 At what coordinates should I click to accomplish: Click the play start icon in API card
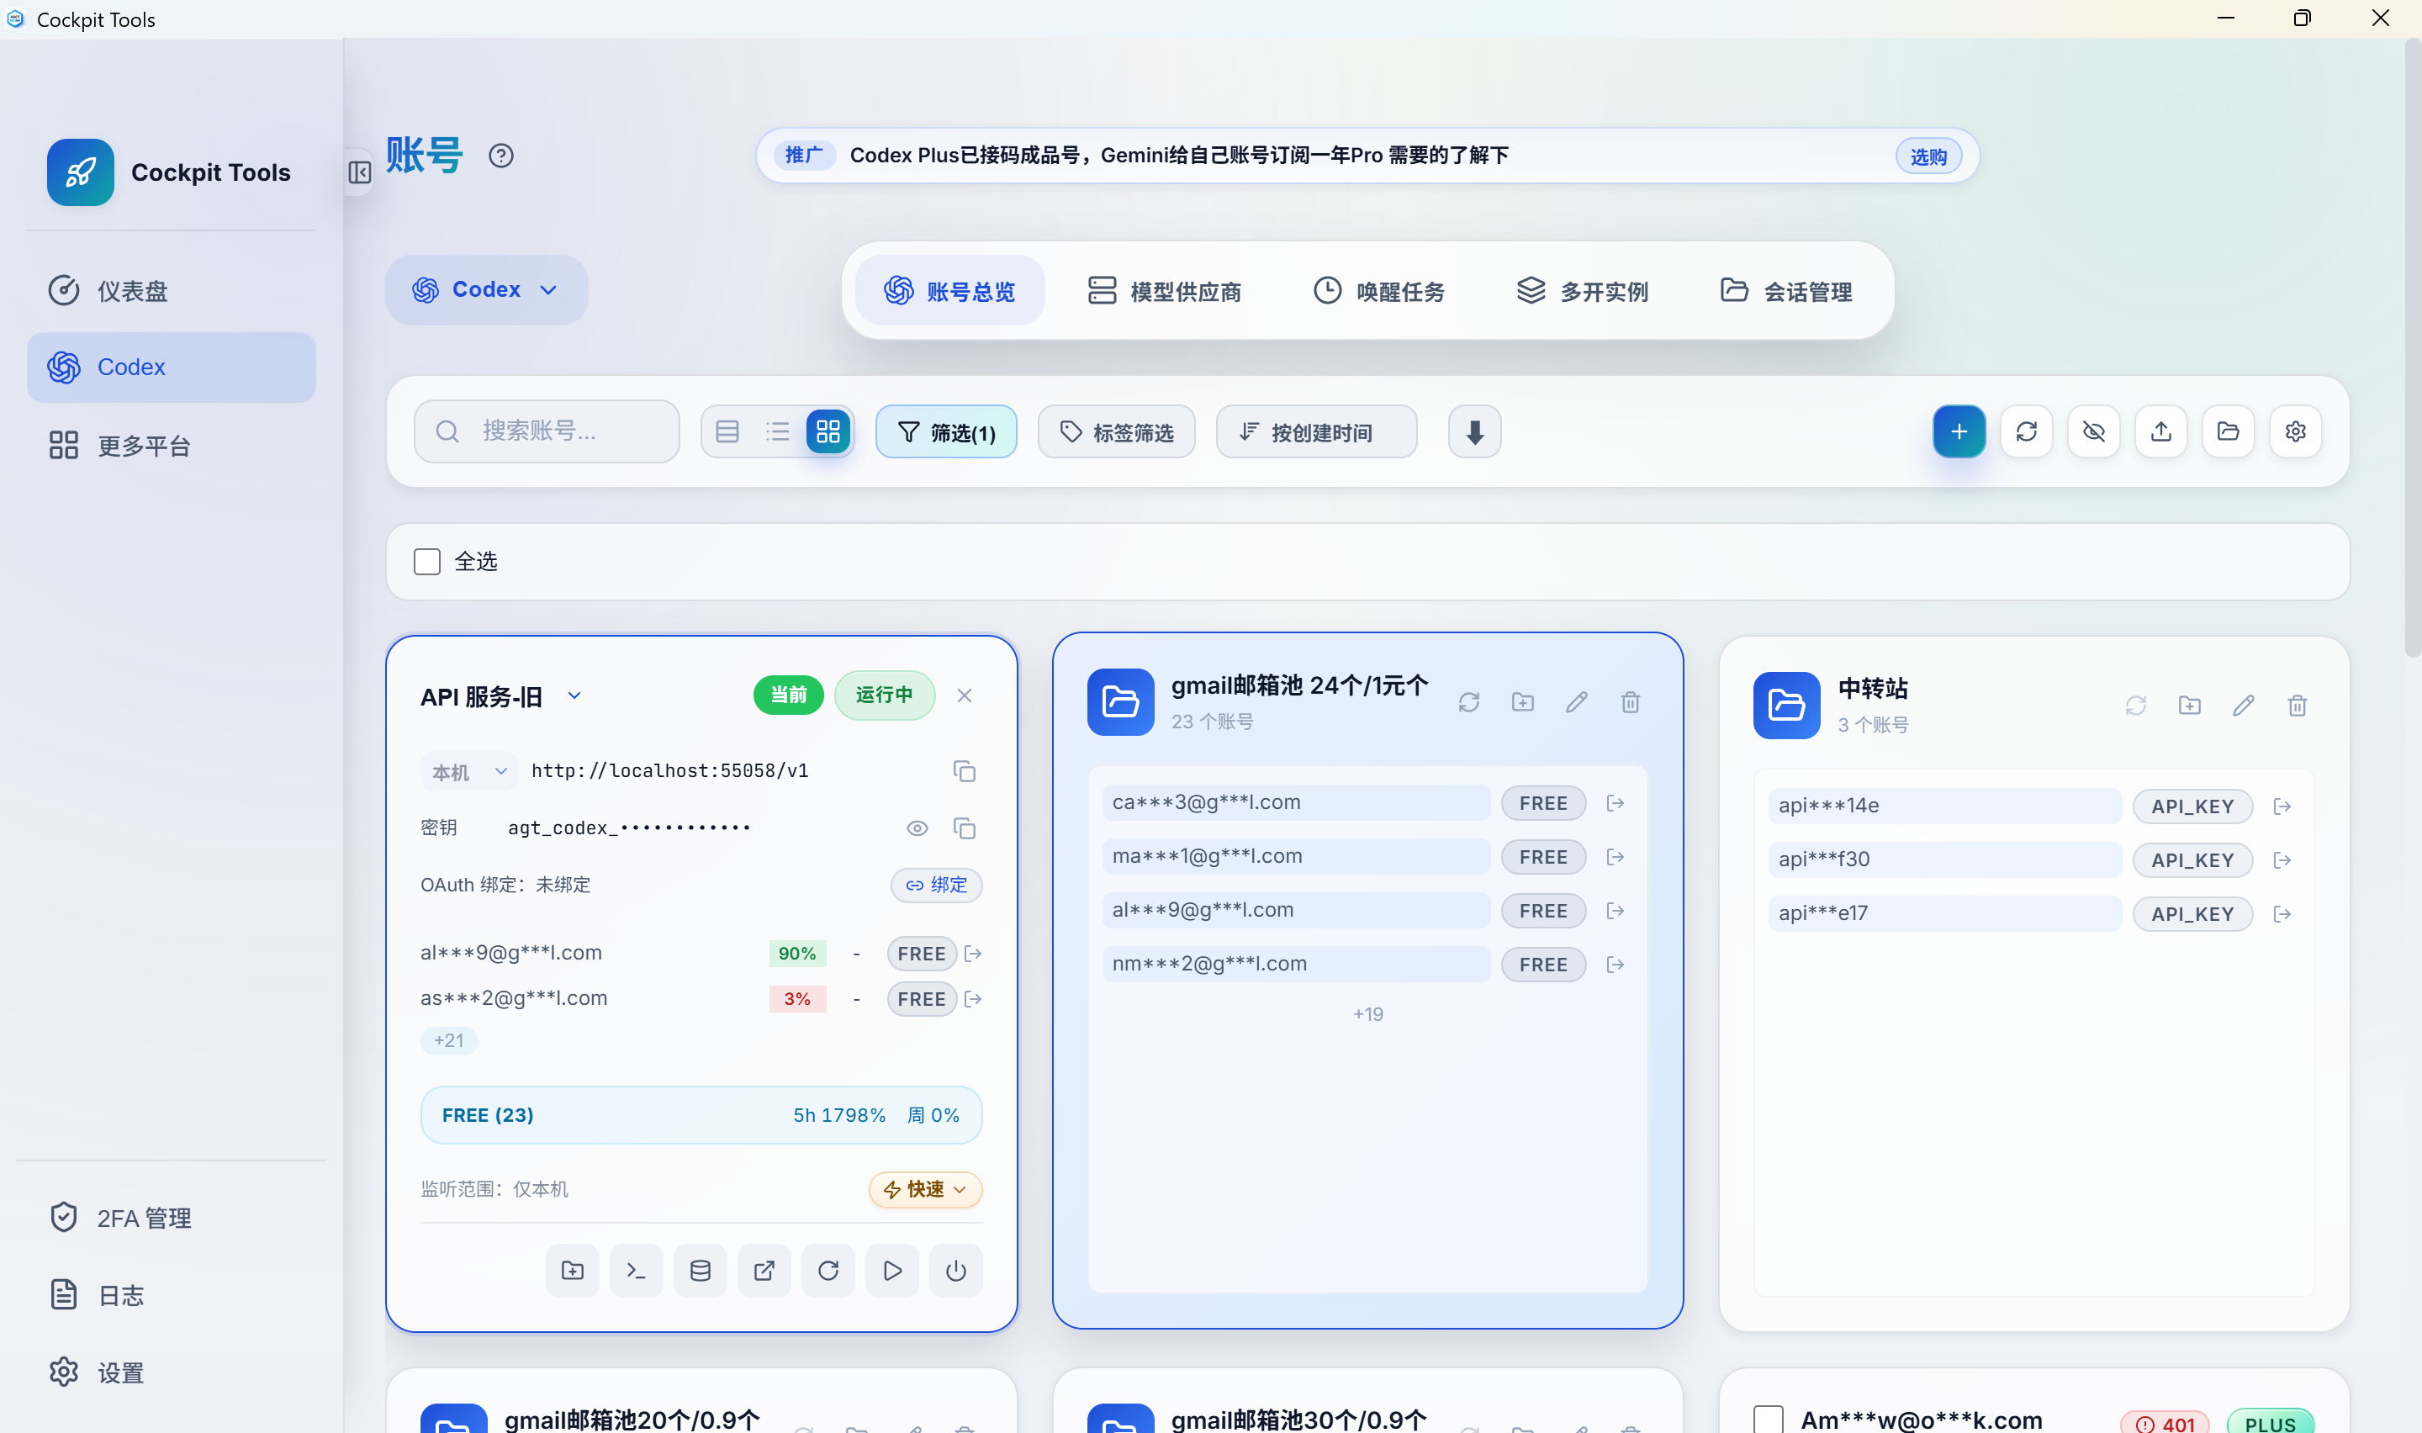coord(892,1271)
